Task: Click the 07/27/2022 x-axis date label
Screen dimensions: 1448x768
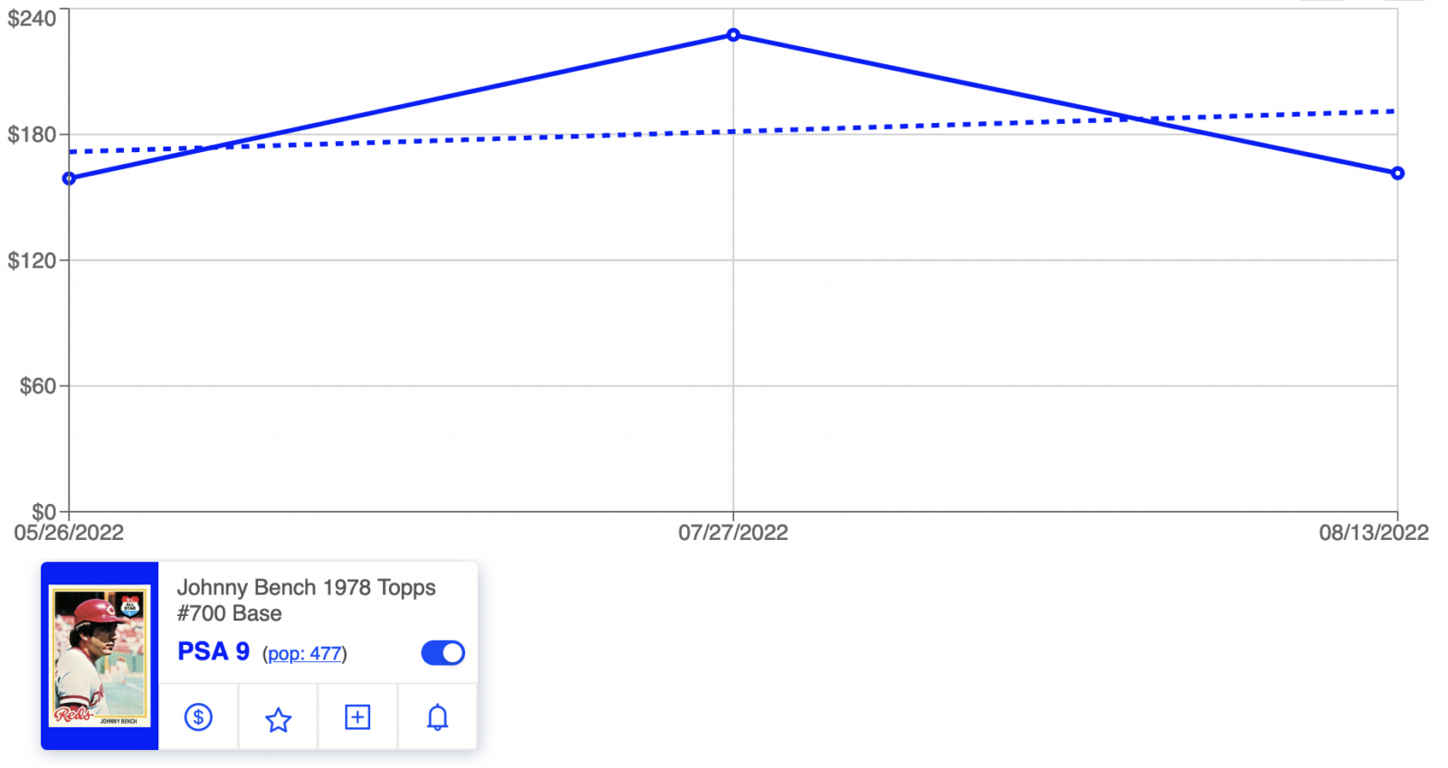Action: pyautogui.click(x=733, y=533)
